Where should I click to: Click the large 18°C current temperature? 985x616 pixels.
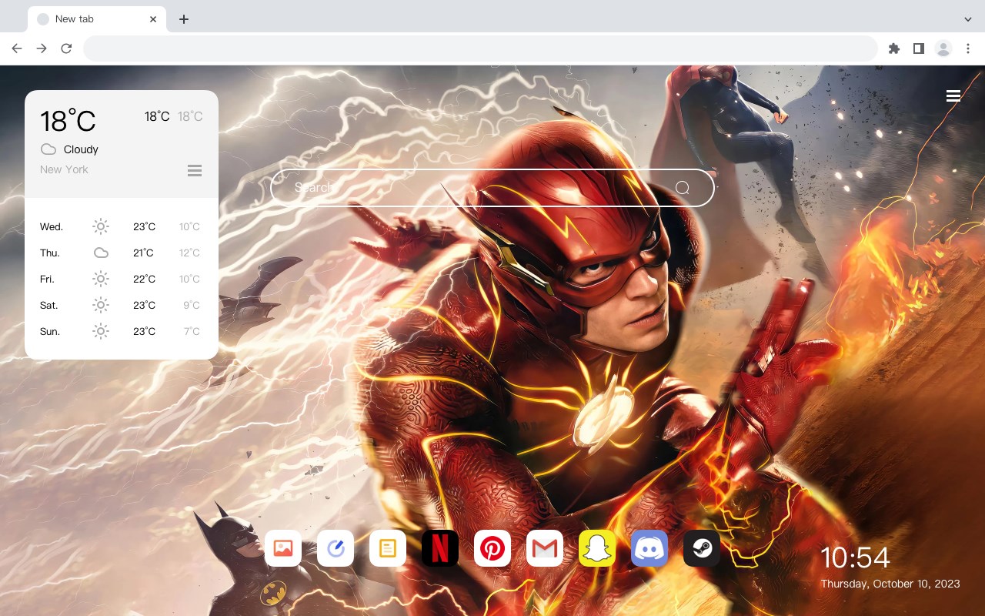tap(68, 121)
